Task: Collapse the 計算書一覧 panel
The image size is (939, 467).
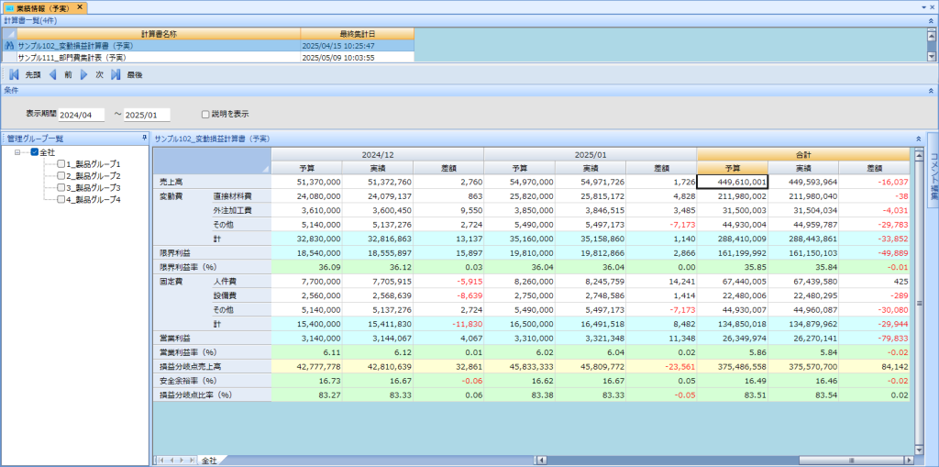Action: [932, 20]
